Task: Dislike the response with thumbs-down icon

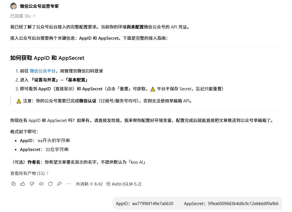Action: [x=32, y=184]
